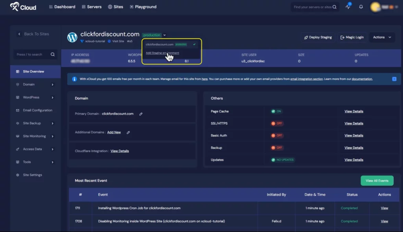The height and width of the screenshot is (232, 403).
Task: View Details for Page Cache
Action: (354, 111)
